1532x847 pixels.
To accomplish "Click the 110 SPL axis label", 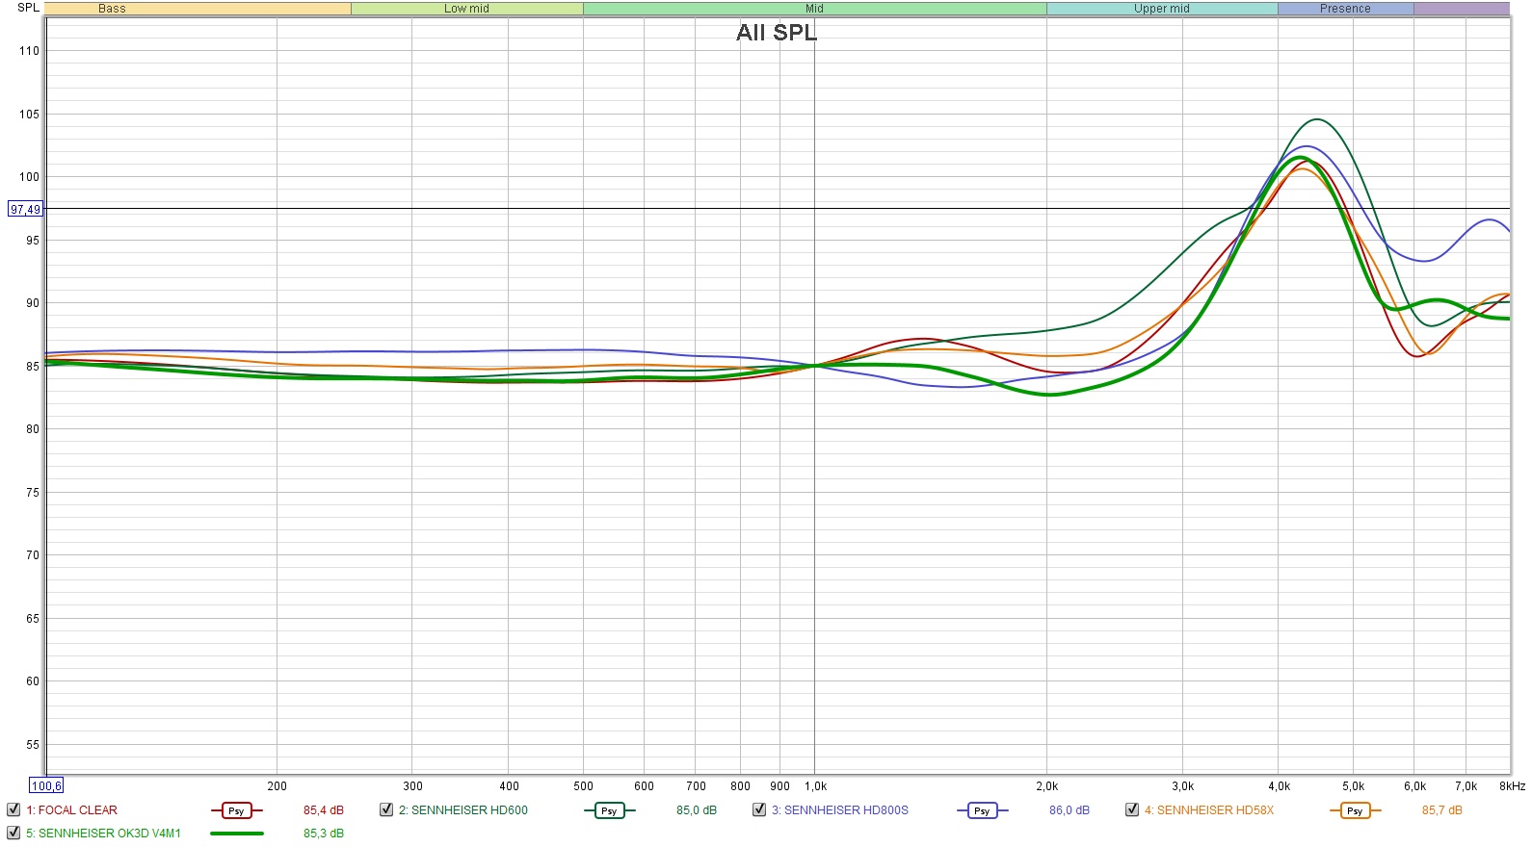I will click(x=30, y=51).
